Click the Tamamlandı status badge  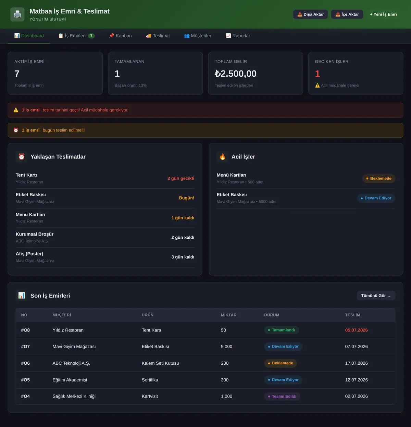click(x=282, y=330)
